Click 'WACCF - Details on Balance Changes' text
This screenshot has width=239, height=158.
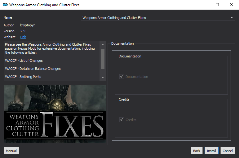click(33, 69)
